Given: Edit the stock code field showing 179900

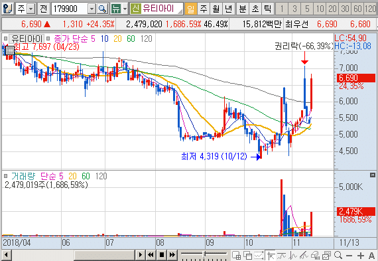Looking at the screenshot, I should tap(70, 9).
